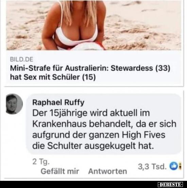Click the comment text starting Der 15jährige
The width and height of the screenshot is (187, 188).
click(104, 129)
